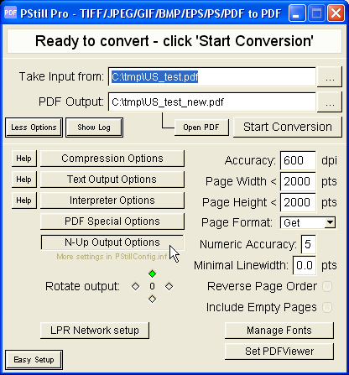Screen dimensions: 349x375
Task: Click the Minimal Linewidth field
Action: (x=305, y=265)
